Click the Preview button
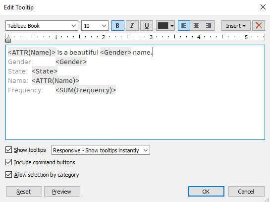 62,191
